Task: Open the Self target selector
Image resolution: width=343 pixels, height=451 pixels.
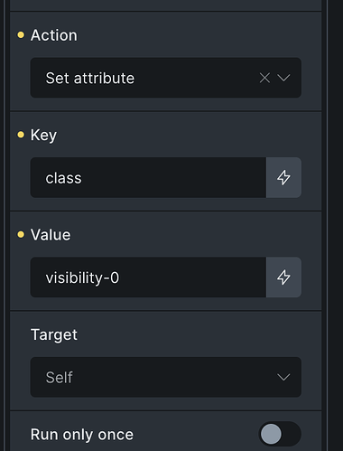Action: tap(166, 377)
